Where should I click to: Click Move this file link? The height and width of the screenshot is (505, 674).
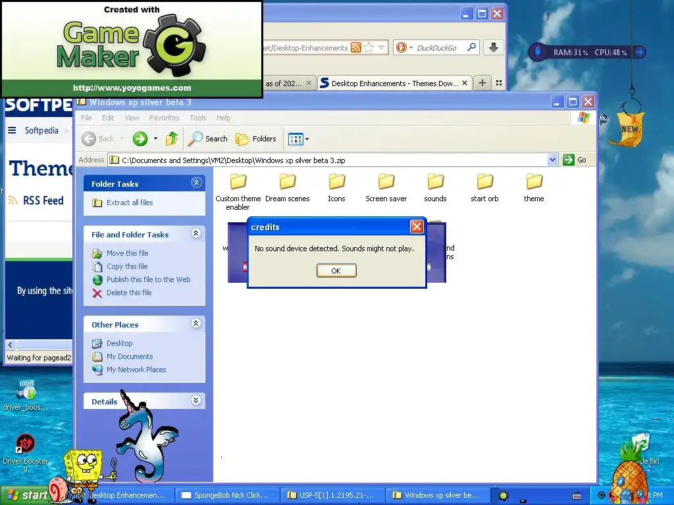click(x=127, y=253)
